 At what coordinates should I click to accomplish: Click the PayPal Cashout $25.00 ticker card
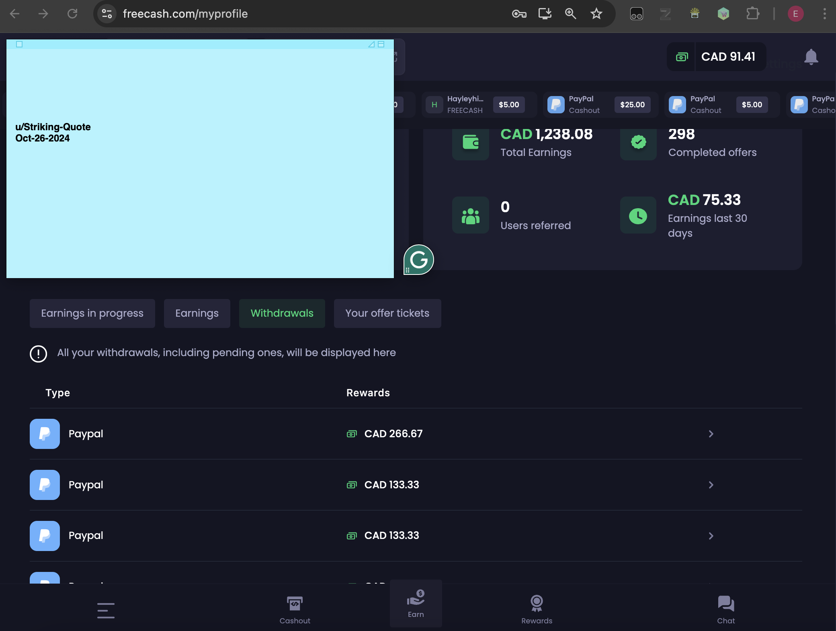click(600, 104)
